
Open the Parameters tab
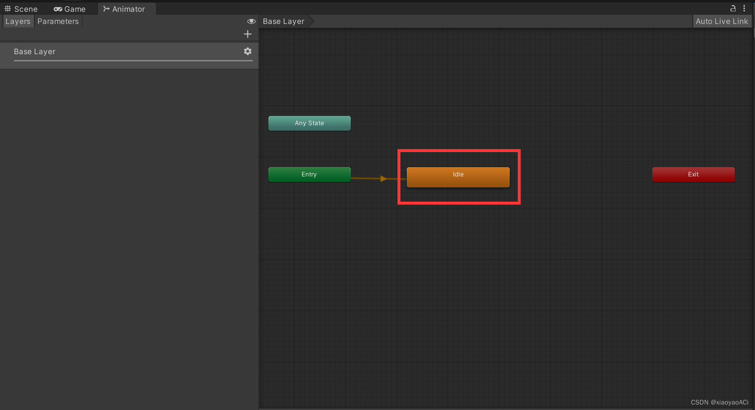click(x=58, y=21)
